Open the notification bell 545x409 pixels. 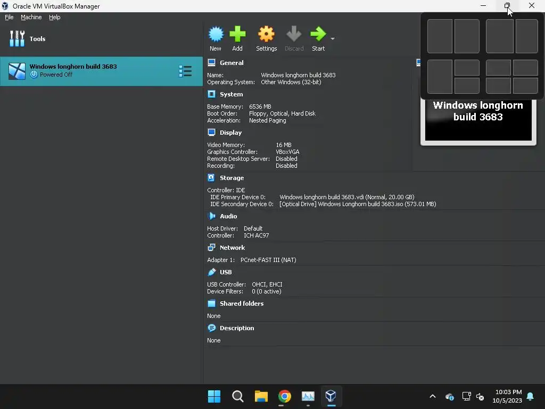tap(531, 396)
